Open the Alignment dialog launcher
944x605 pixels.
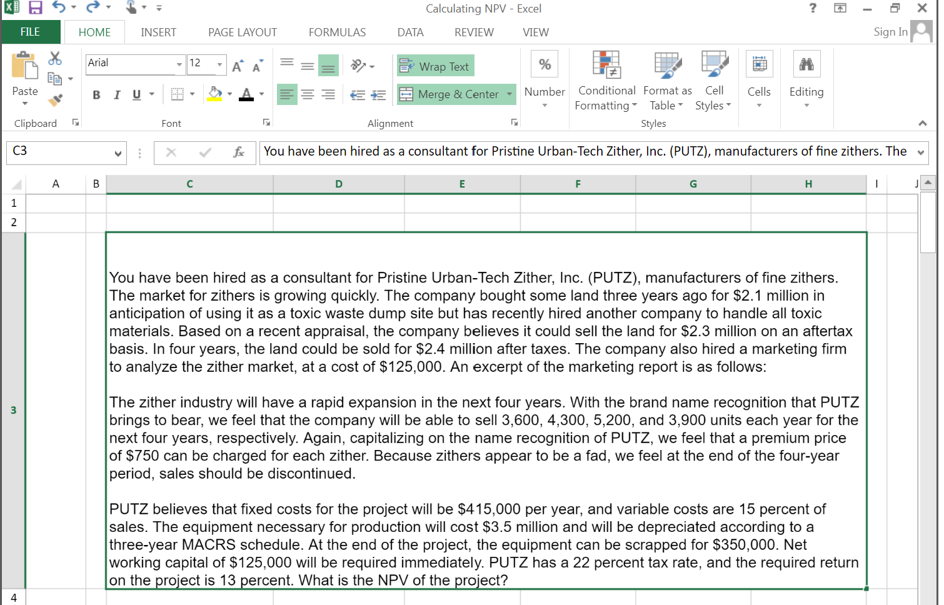click(515, 122)
